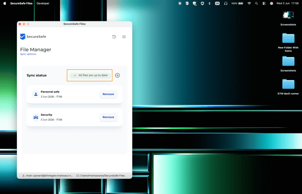Click the shield with warning menu bar icon
Viewport: 302px width, 194px height.
(x=195, y=4)
